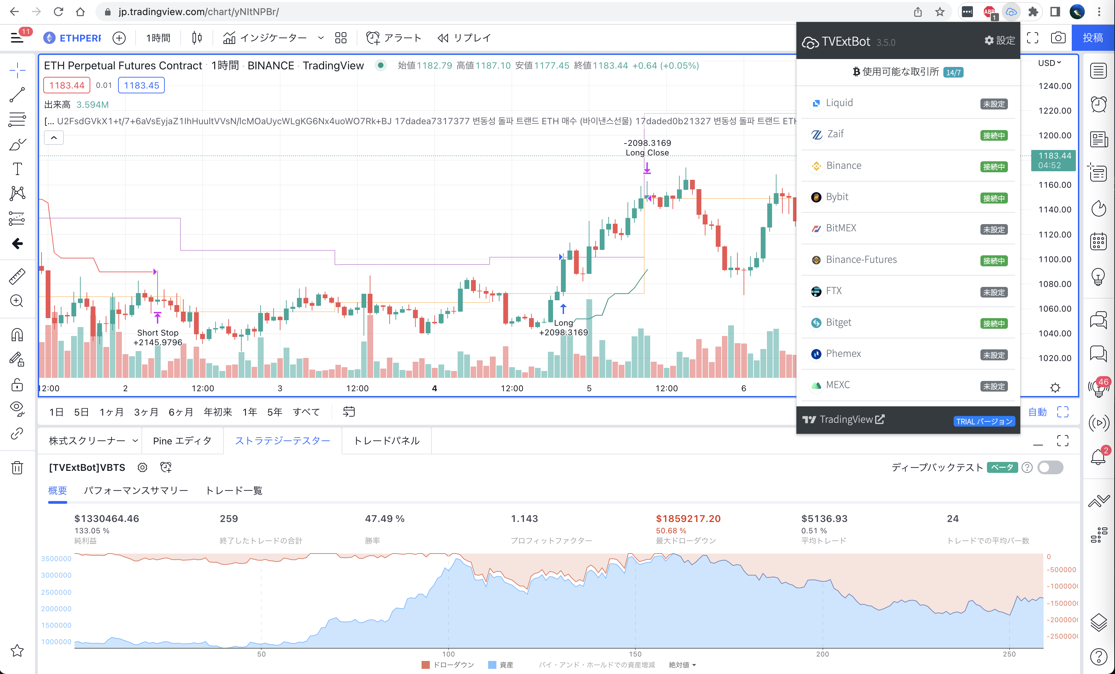The width and height of the screenshot is (1115, 674).
Task: Open the indicators dialog
Action: (265, 38)
